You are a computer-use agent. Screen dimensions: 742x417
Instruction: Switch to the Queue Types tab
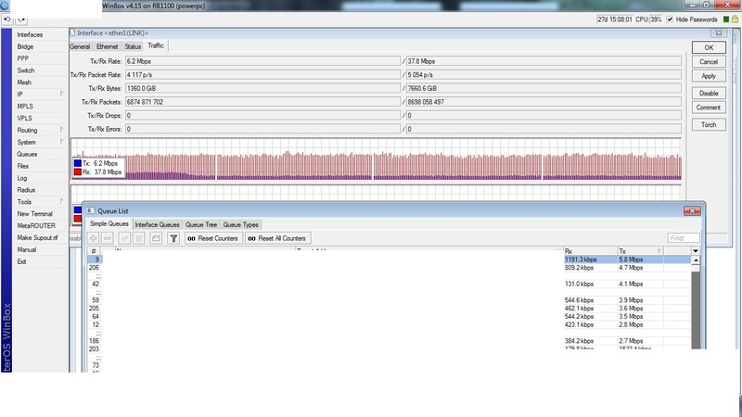pos(240,224)
